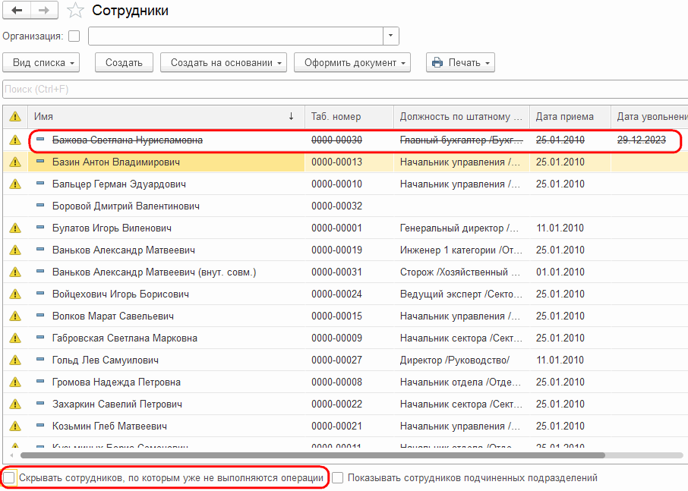Click the horizontal scrollbar thumb under the table
688x491 pixels.
point(312,455)
